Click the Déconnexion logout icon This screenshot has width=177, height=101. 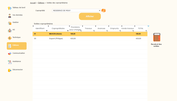[x=10, y=70]
